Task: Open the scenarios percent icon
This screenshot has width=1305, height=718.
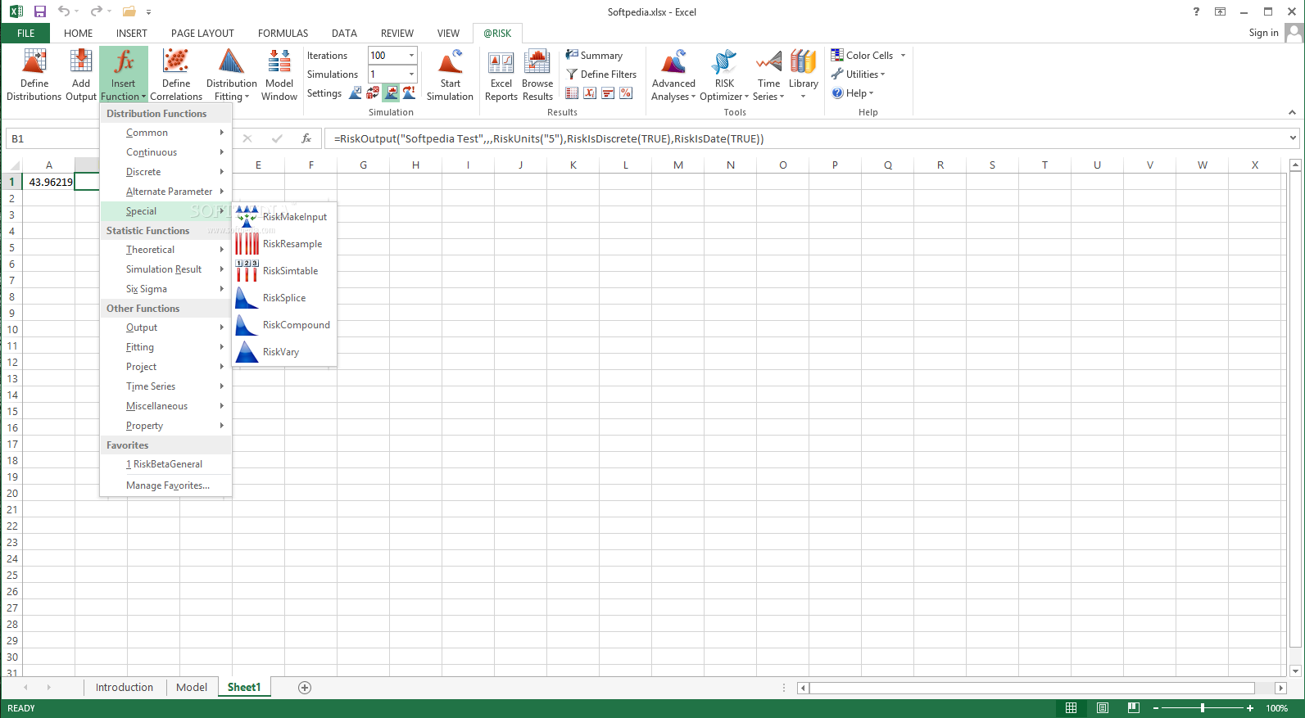Action: (x=626, y=93)
